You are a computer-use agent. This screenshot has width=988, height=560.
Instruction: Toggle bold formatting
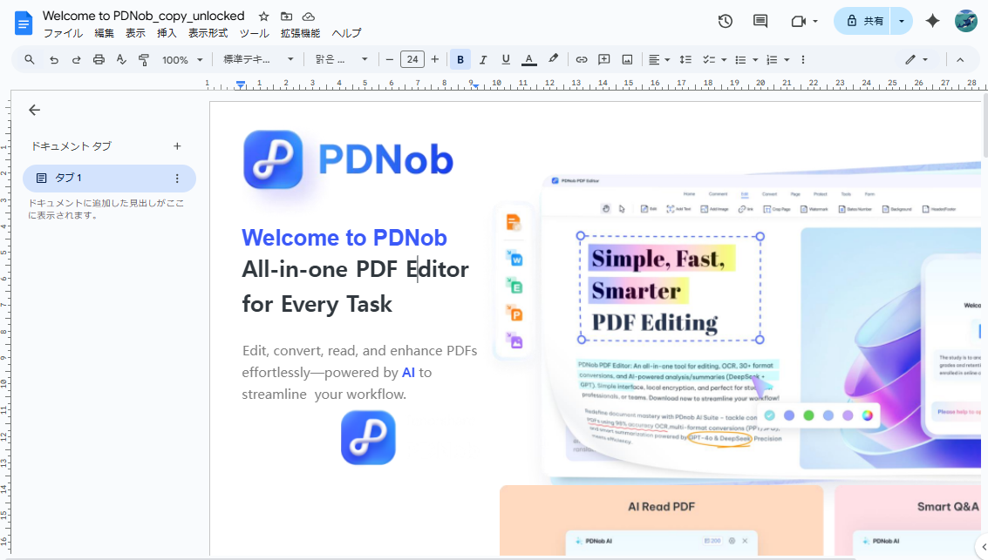[460, 60]
